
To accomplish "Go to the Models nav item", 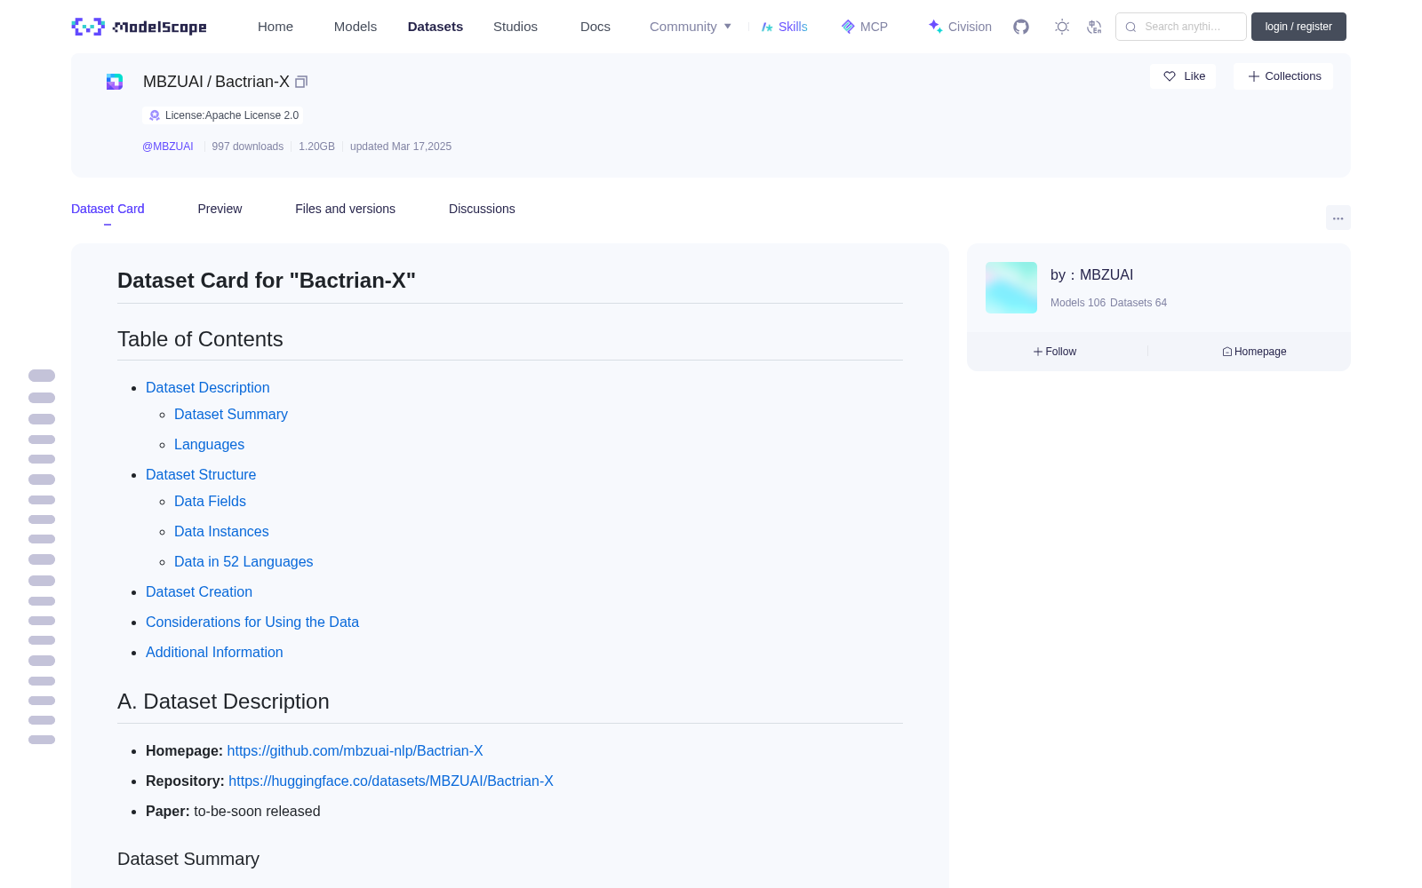I will [x=355, y=27].
